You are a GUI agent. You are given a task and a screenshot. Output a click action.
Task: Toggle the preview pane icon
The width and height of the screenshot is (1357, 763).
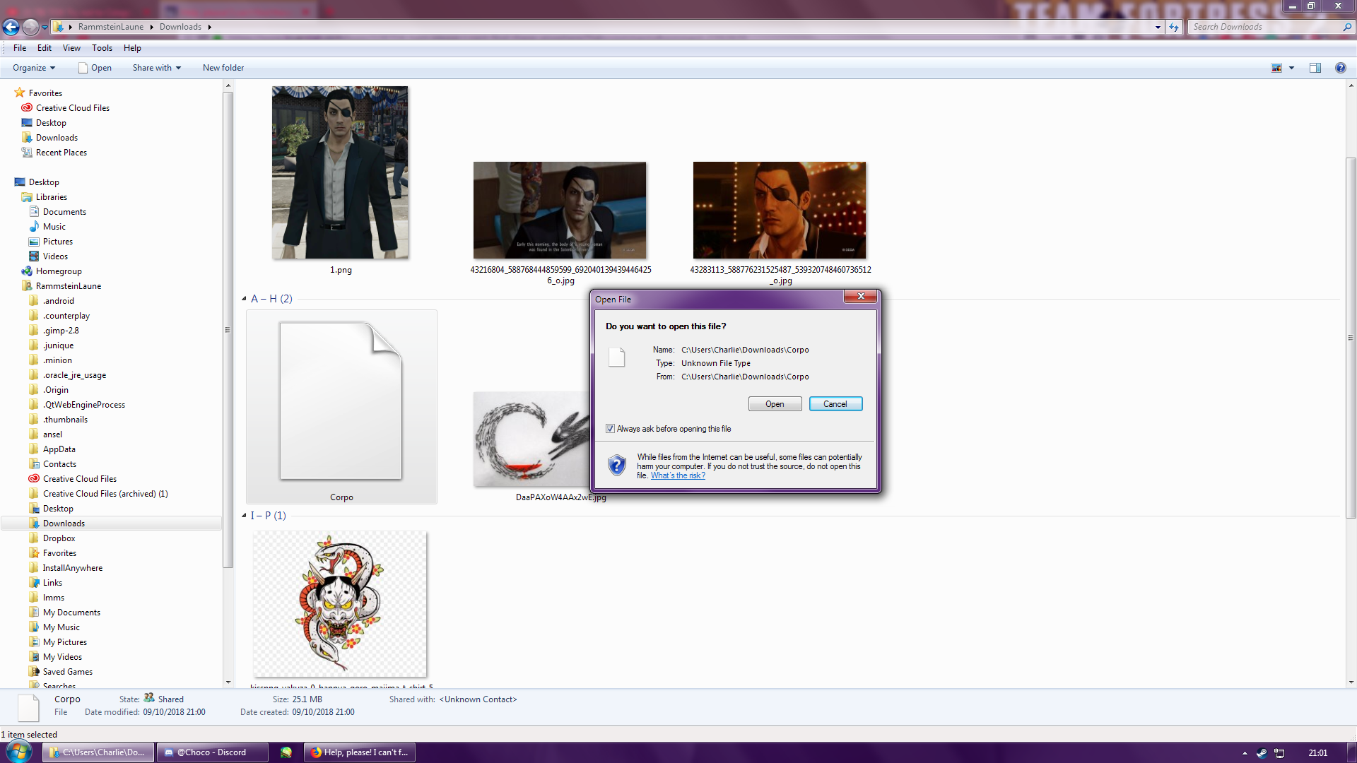click(x=1315, y=68)
